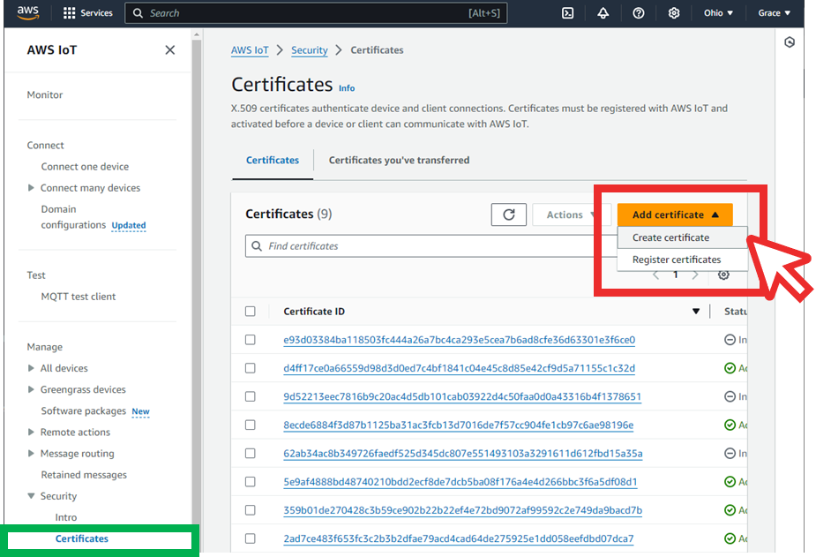
Task: Select certificate e93d03384ba1 checkbox
Action: pyautogui.click(x=251, y=340)
